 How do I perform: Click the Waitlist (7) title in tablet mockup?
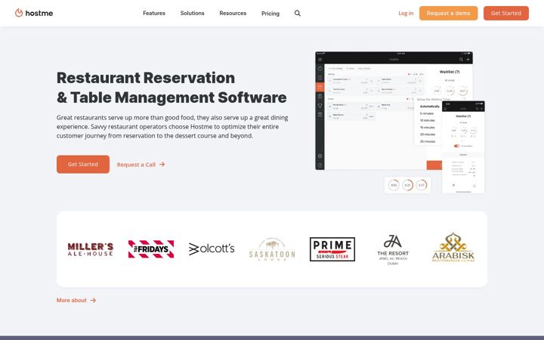pos(450,72)
